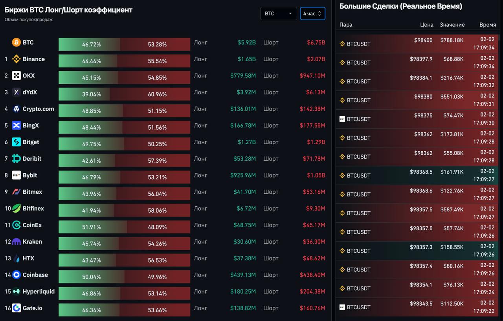Click Bitfinex short percentage 58.06%
Screen dimensions: 503x321
(x=157, y=211)
